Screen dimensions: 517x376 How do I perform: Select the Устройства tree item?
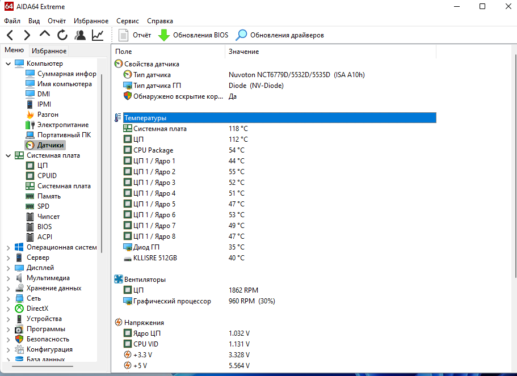tap(39, 319)
